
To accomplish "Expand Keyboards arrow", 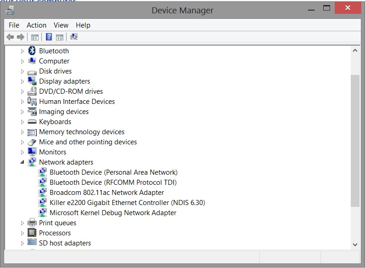I will point(22,122).
